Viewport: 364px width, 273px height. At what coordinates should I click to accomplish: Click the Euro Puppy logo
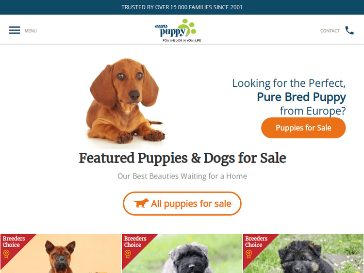pyautogui.click(x=178, y=31)
